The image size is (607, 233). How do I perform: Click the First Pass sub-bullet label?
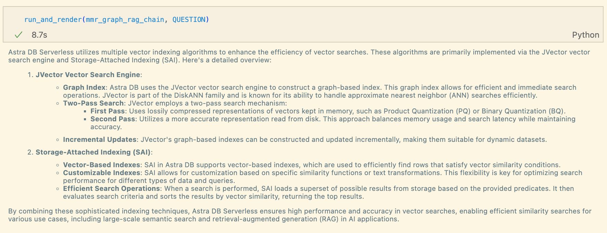[x=108, y=111]
